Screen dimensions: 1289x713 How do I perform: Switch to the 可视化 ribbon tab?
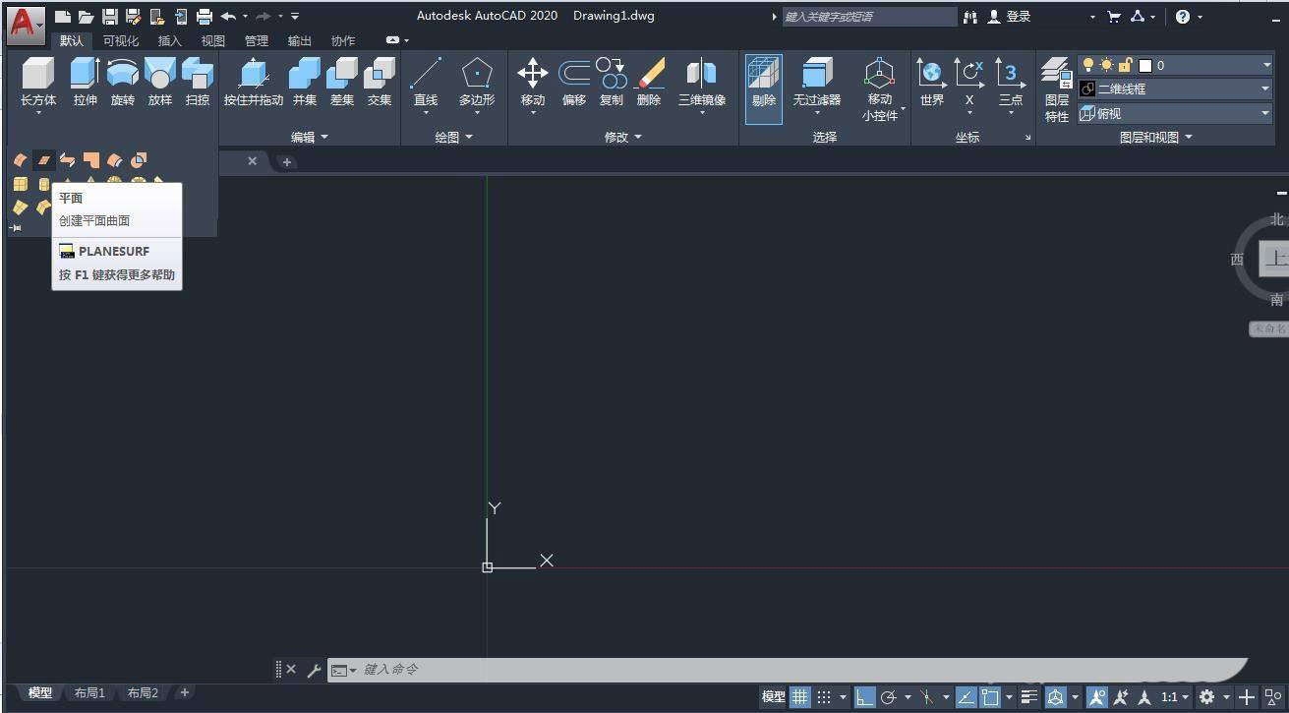pos(121,40)
